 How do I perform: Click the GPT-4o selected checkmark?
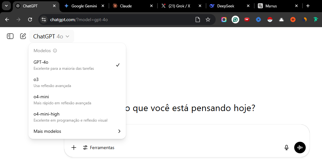click(118, 65)
